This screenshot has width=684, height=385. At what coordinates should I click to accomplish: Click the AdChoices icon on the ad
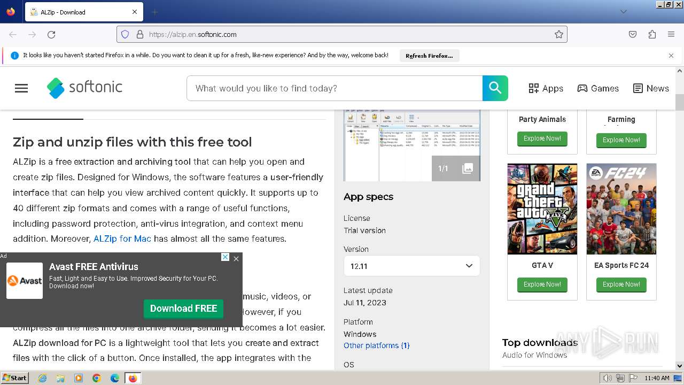(x=226, y=257)
